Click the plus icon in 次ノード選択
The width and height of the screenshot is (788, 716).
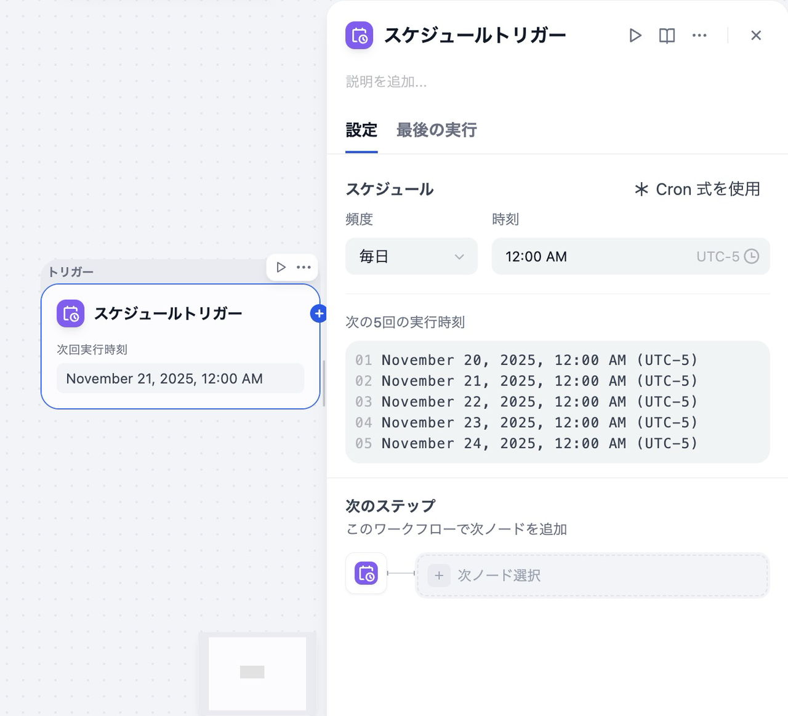point(439,575)
